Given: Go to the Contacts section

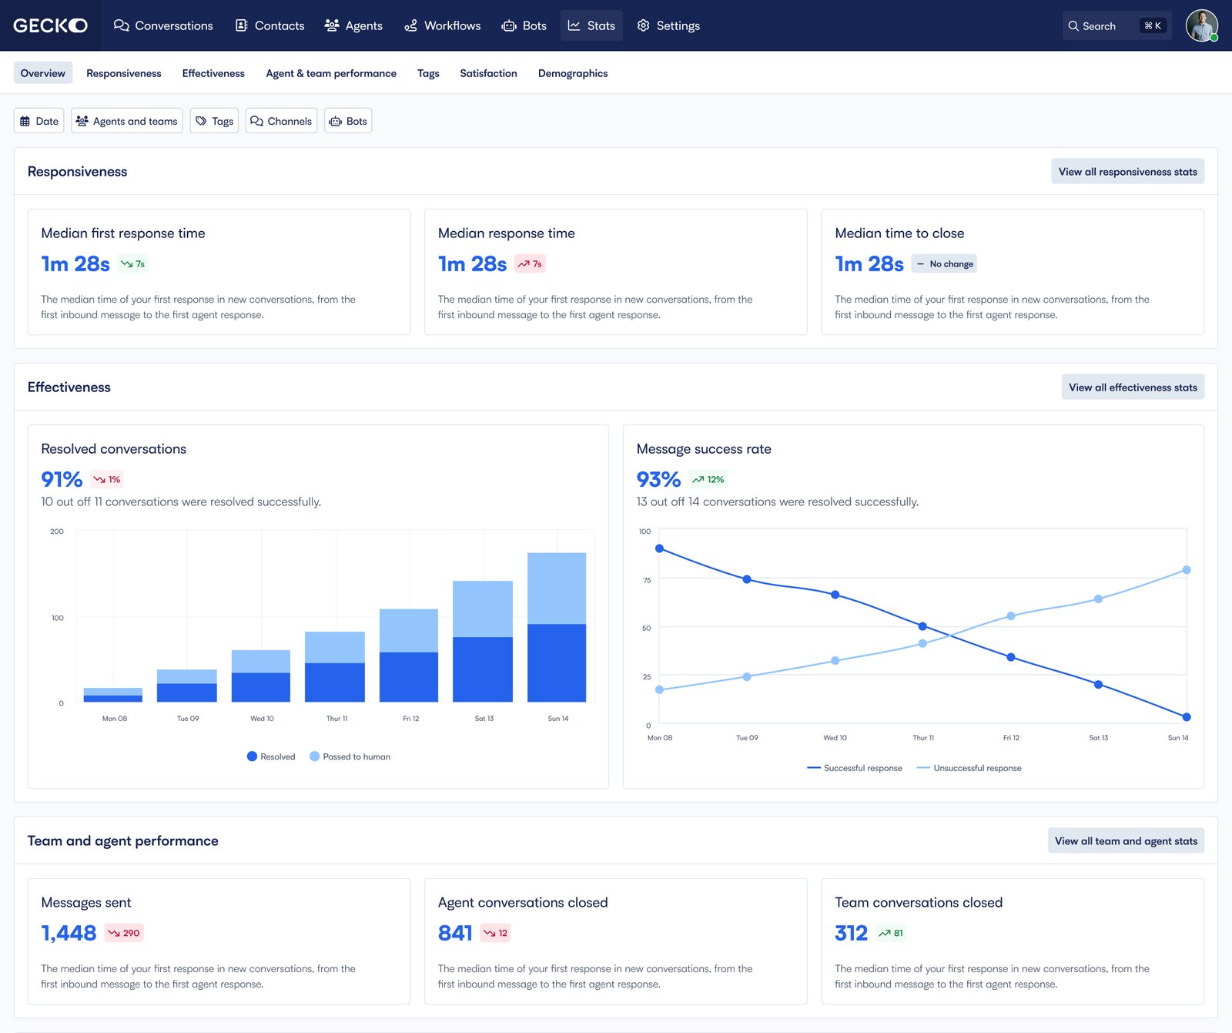Looking at the screenshot, I should point(269,25).
